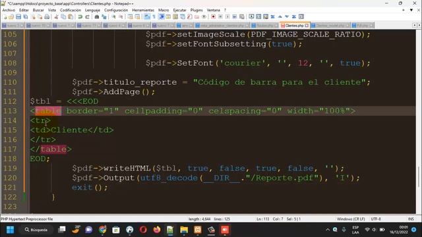Save the current file with the toolbar icon
Image resolution: width=422 pixels, height=237 pixels.
click(18, 17)
